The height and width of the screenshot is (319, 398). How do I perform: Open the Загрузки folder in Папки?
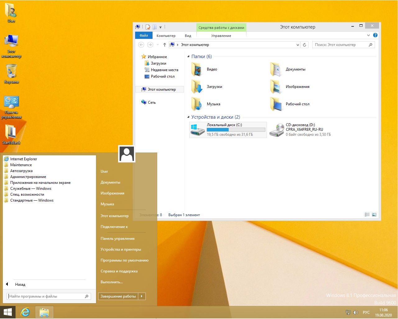(197, 87)
